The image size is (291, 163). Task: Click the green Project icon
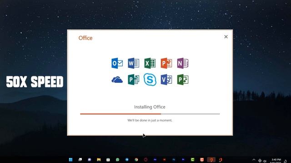[183, 80]
